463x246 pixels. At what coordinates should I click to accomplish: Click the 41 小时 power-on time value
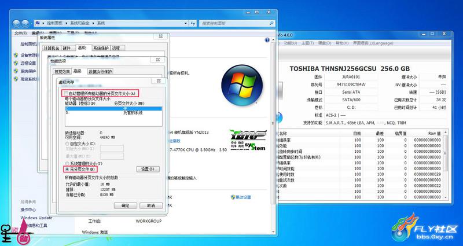coord(439,108)
